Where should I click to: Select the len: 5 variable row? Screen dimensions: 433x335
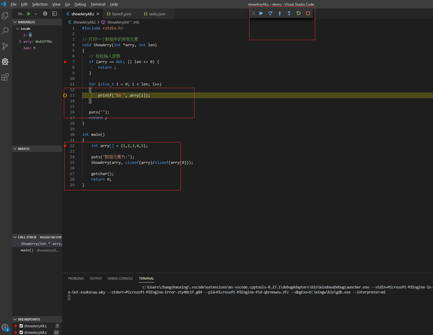click(x=37, y=48)
